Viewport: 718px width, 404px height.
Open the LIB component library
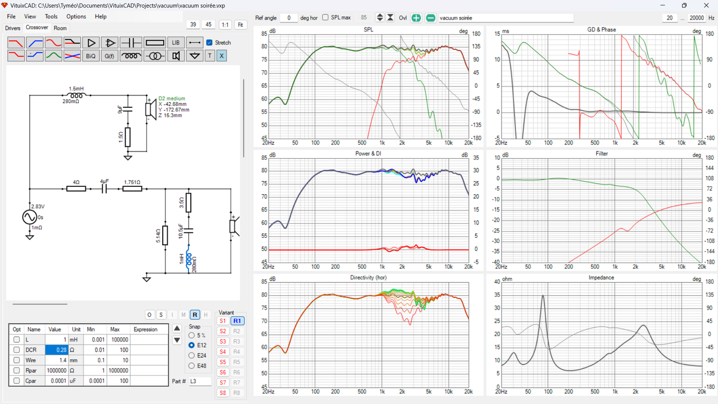(176, 43)
